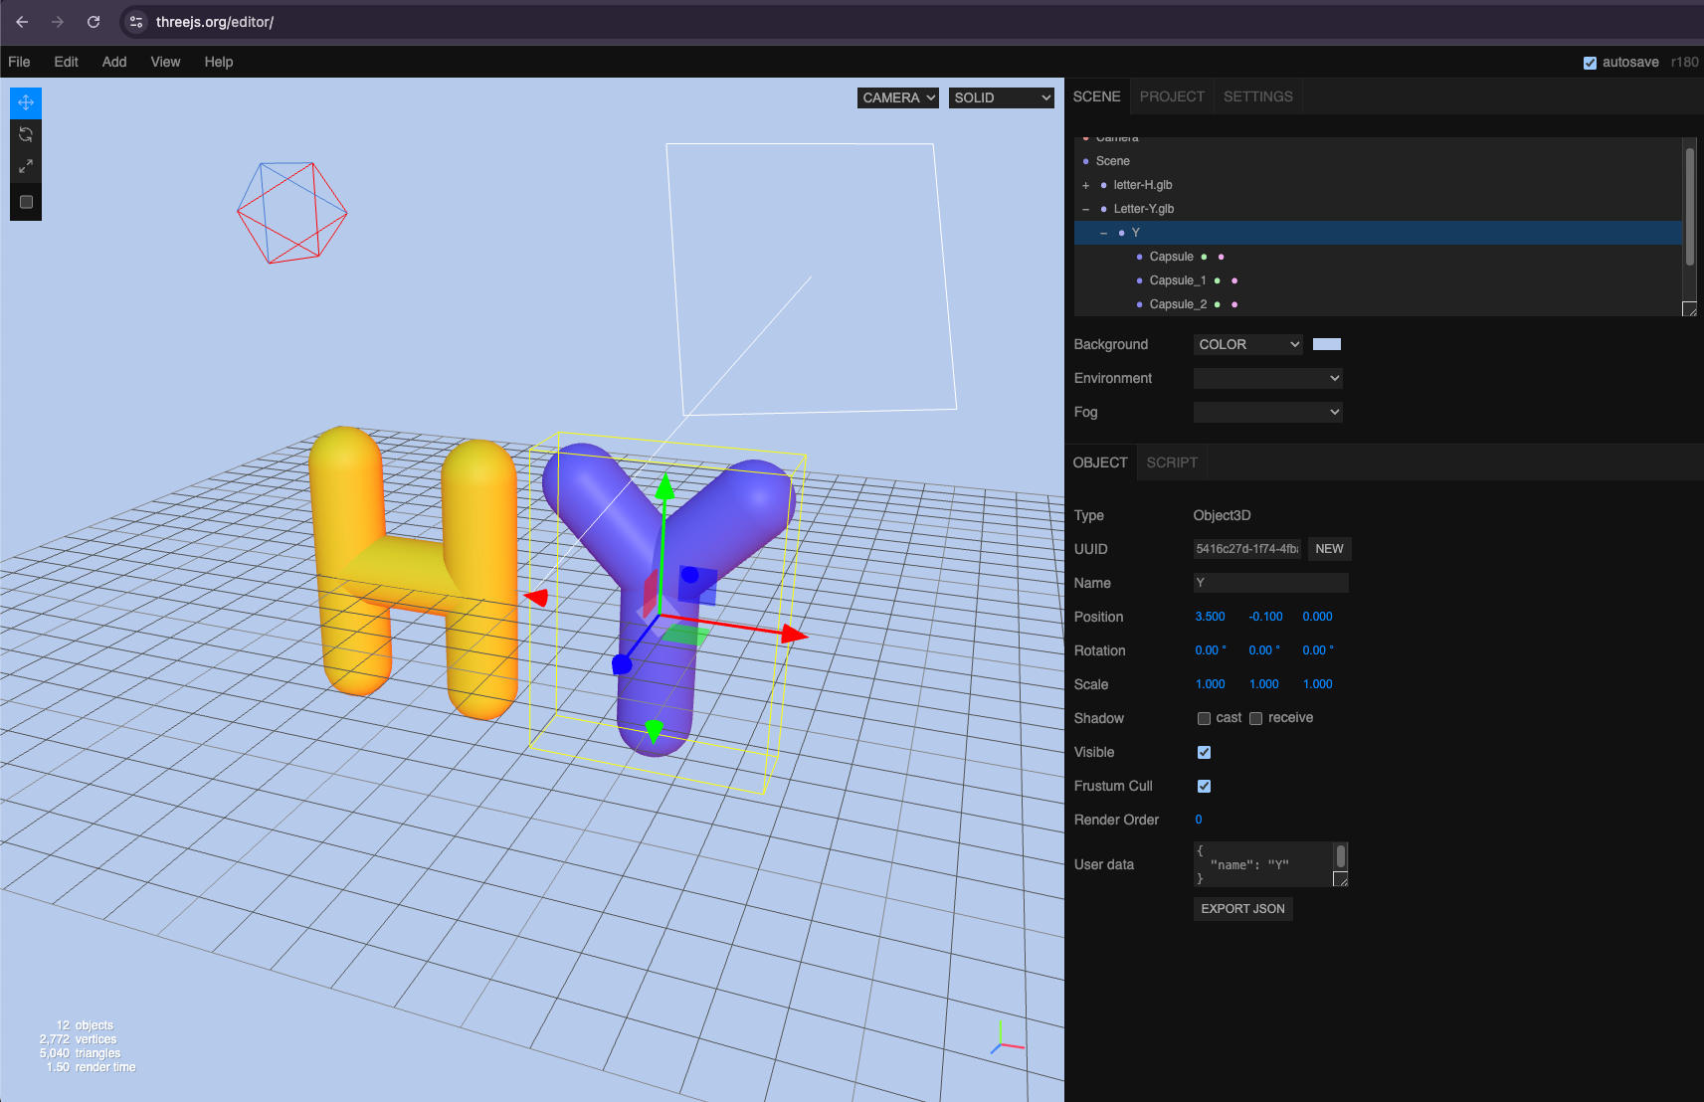Open the Add menu
This screenshot has height=1102, width=1704.
tap(114, 62)
